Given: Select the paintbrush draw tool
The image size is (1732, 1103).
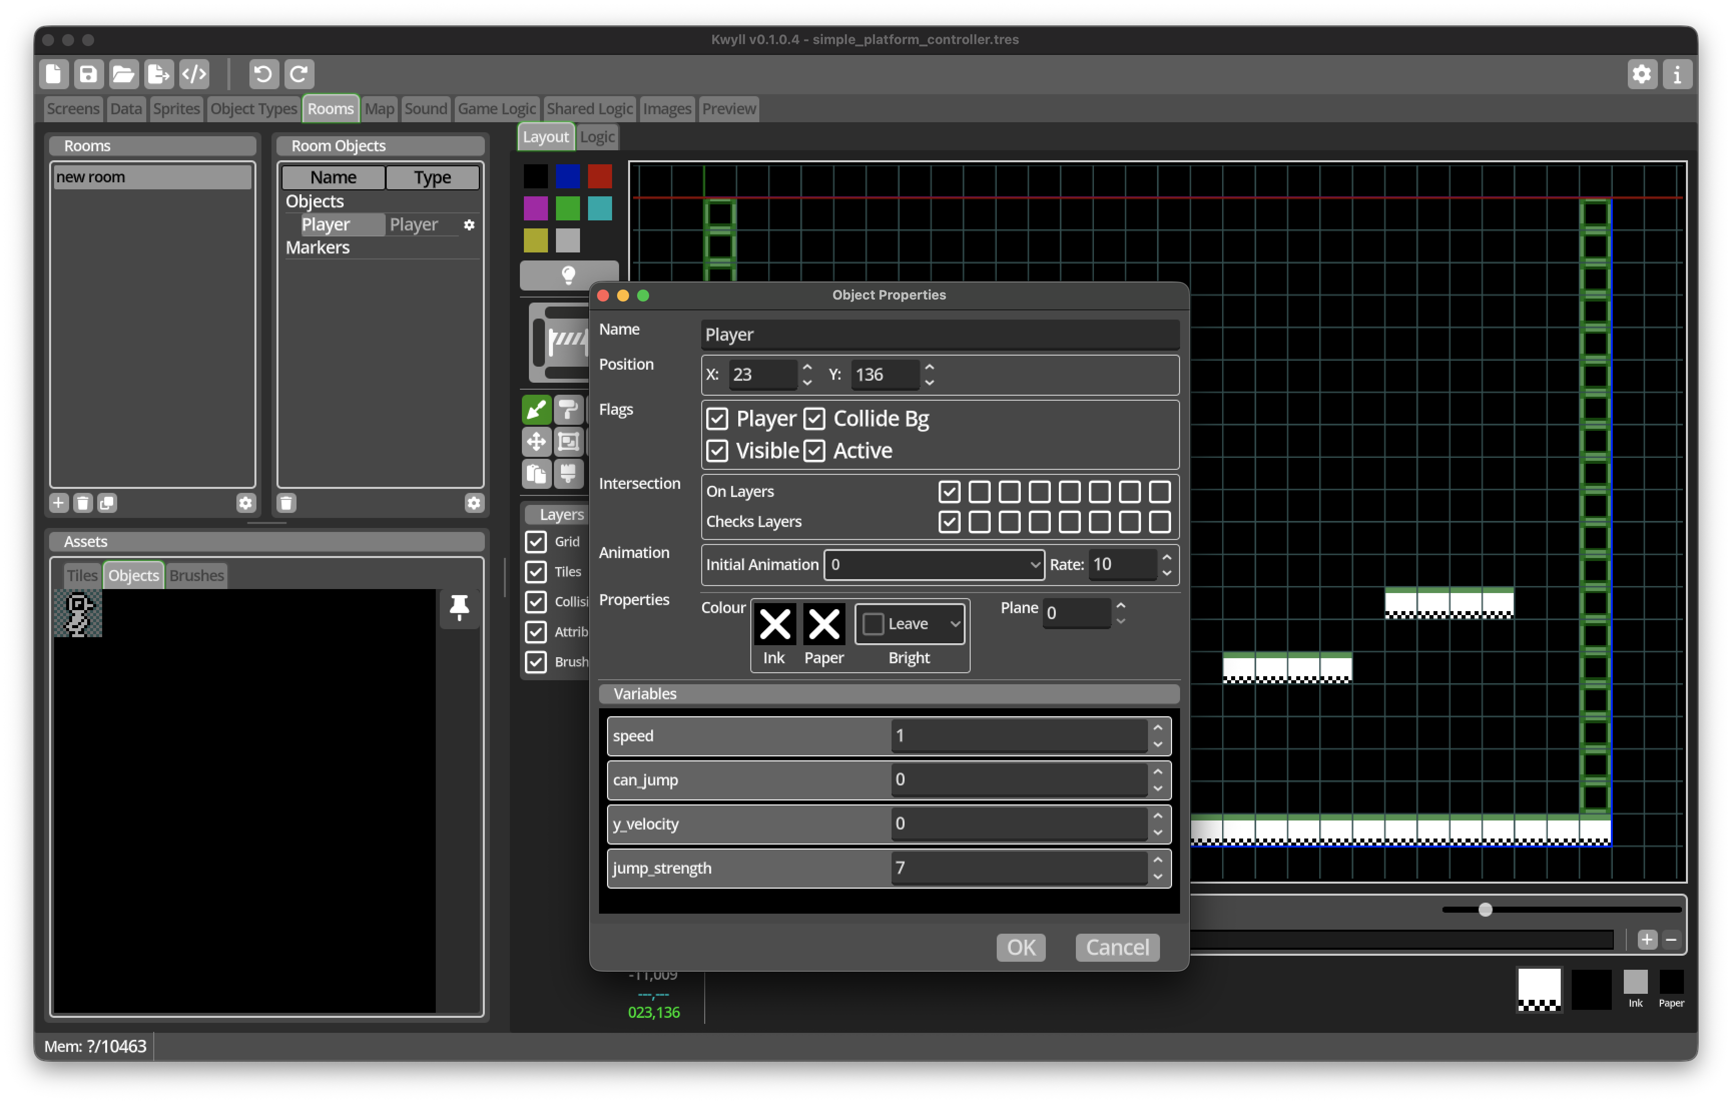Looking at the screenshot, I should (536, 410).
